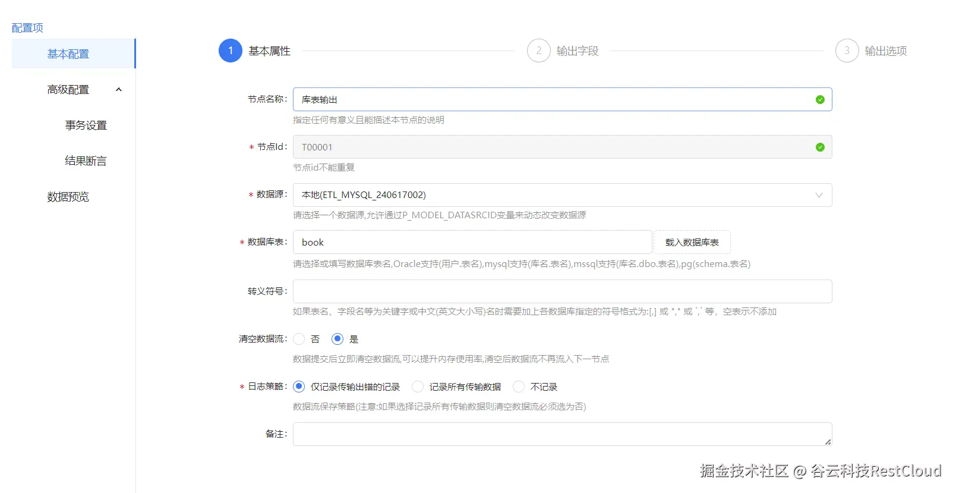Click the 节点Id field T00001
The width and height of the screenshot is (956, 493).
(x=562, y=147)
